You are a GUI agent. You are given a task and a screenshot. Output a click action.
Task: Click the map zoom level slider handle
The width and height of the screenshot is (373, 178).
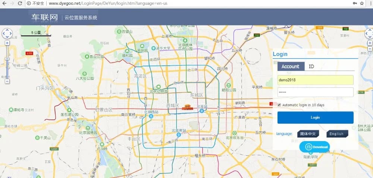coord(7,59)
